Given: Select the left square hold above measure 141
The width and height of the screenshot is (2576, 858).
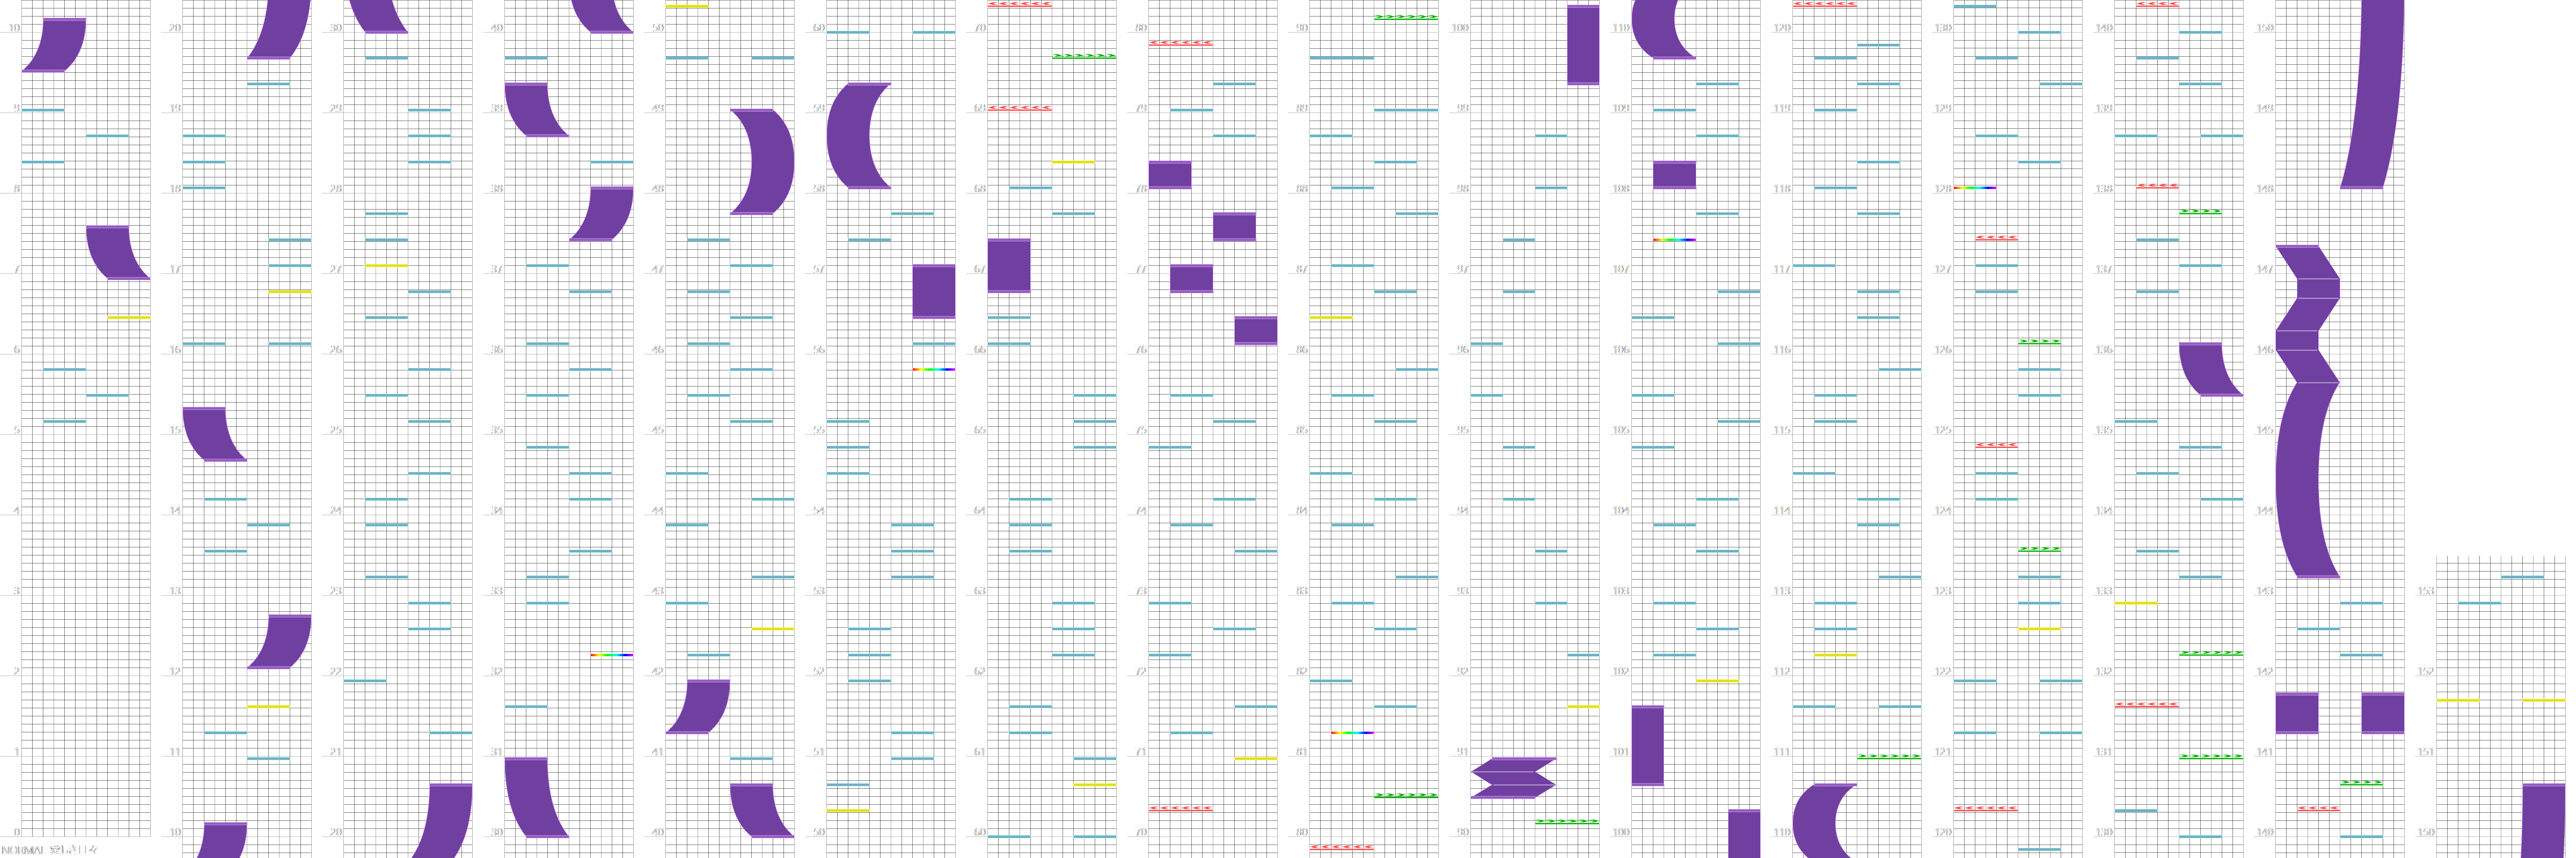Looking at the screenshot, I should [x=2297, y=713].
